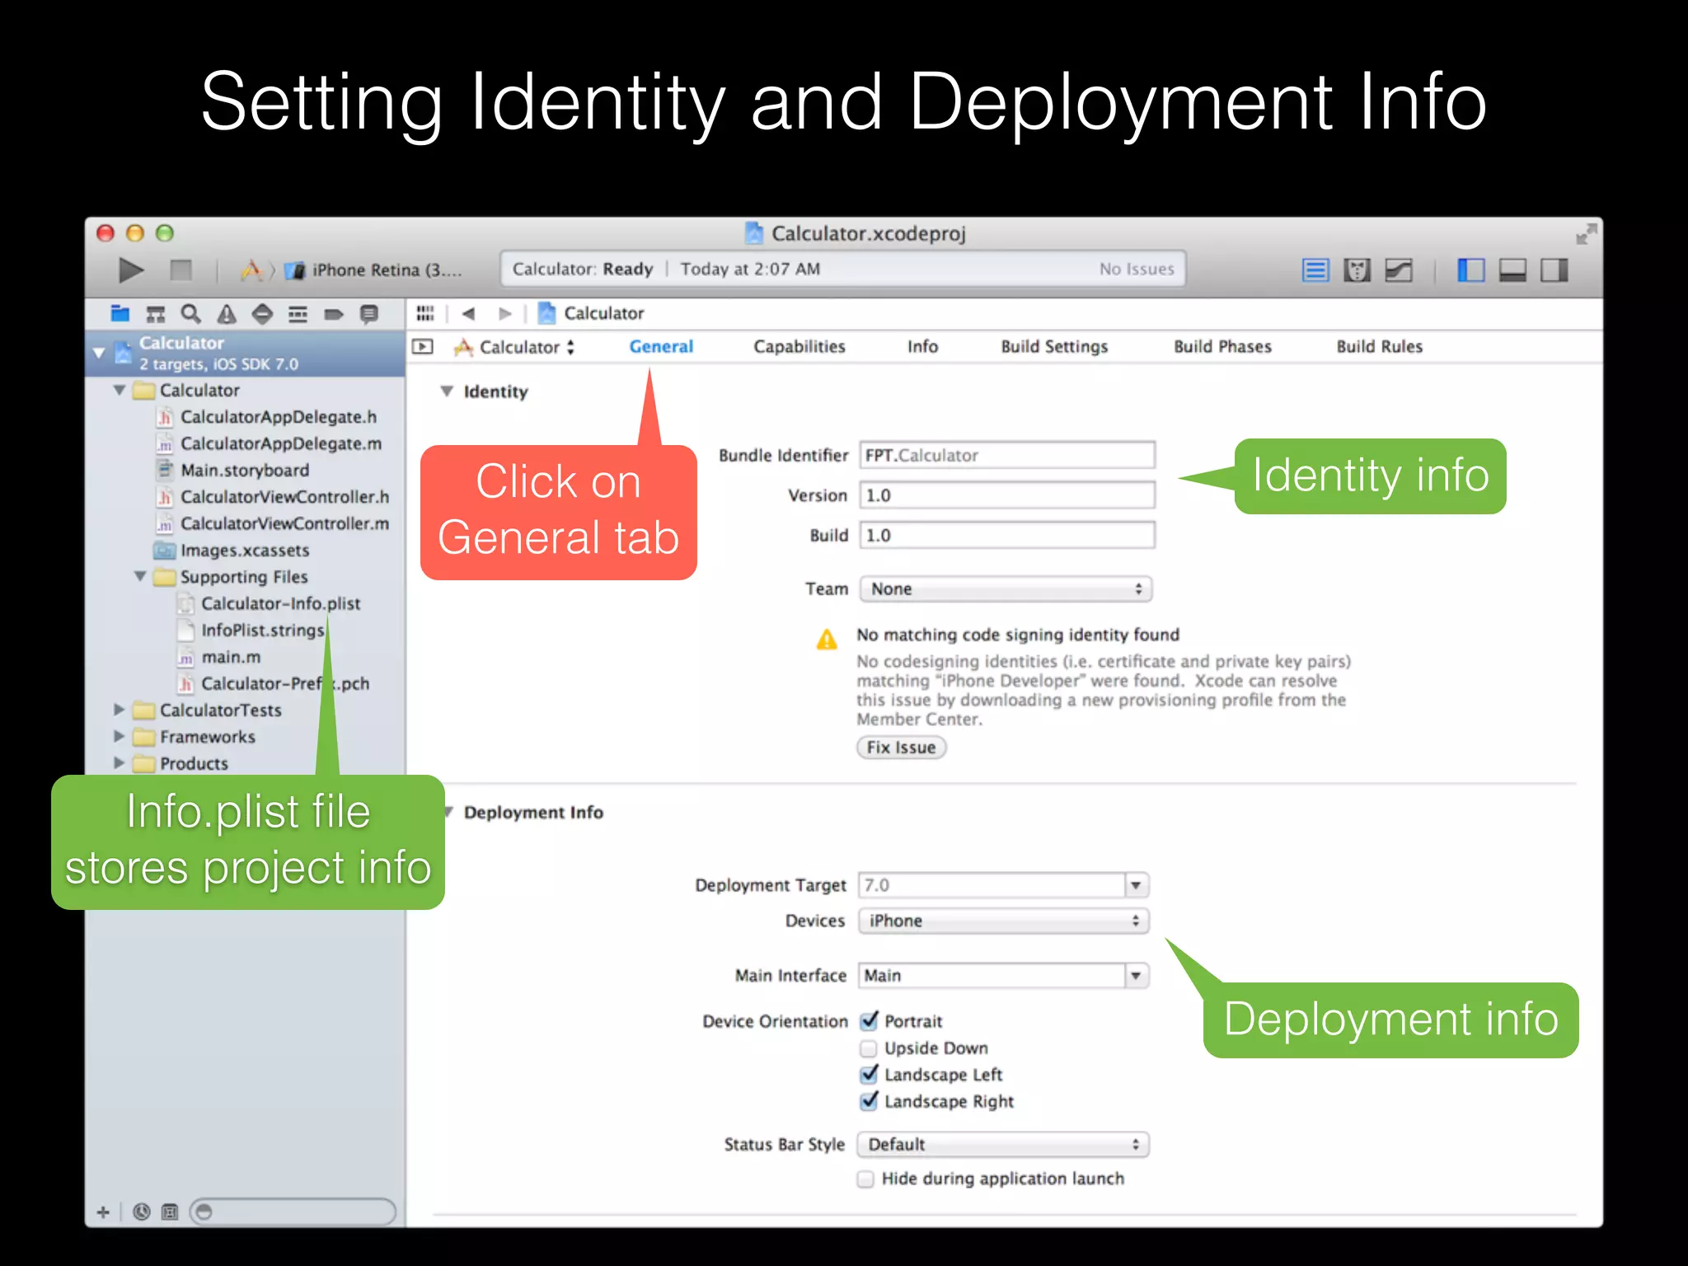
Task: Toggle the Landscape Left checkbox
Action: (x=869, y=1075)
